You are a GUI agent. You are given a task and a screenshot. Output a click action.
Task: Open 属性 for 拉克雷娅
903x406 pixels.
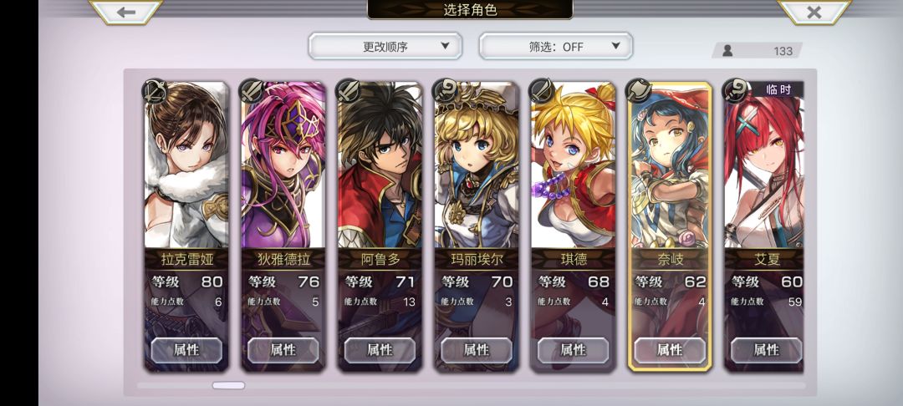coord(186,350)
